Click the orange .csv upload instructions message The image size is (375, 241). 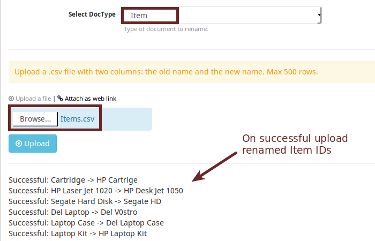(166, 72)
